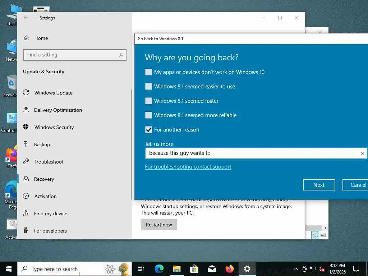This screenshot has height=276, width=368.
Task: Select the Recycle Bin desktop icon
Action: [x=10, y=86]
